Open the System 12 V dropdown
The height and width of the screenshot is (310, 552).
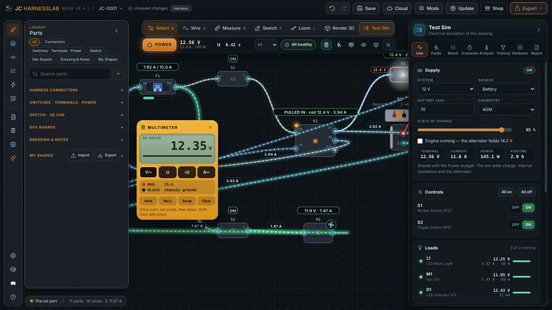coord(446,89)
